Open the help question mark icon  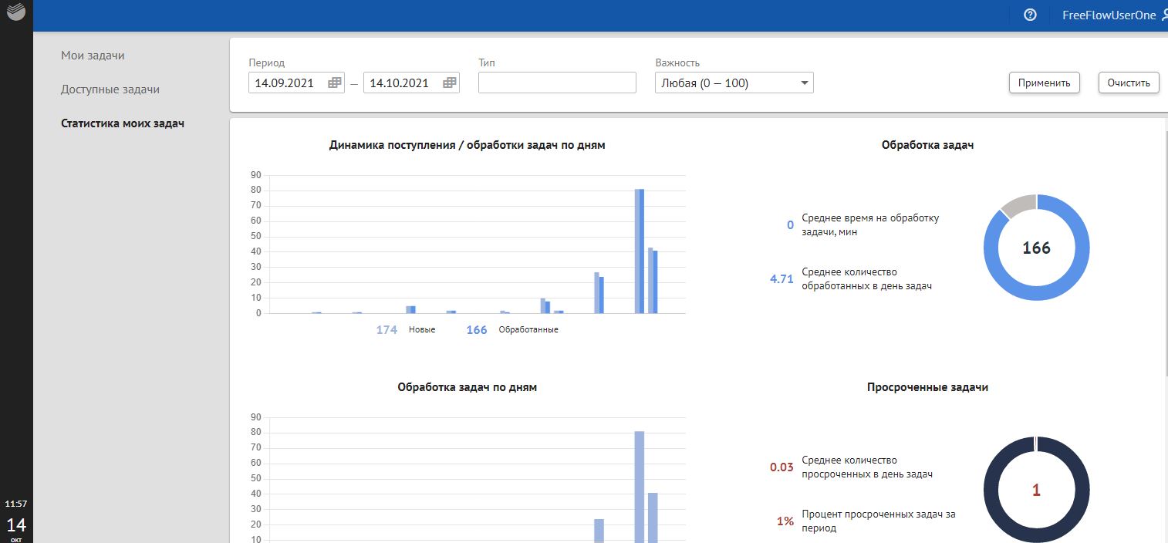1030,15
